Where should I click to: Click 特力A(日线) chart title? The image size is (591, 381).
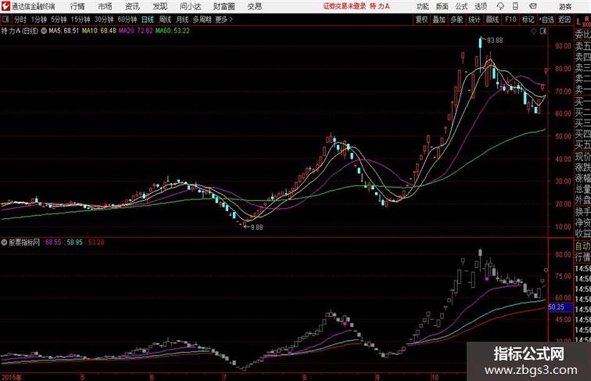(x=19, y=31)
